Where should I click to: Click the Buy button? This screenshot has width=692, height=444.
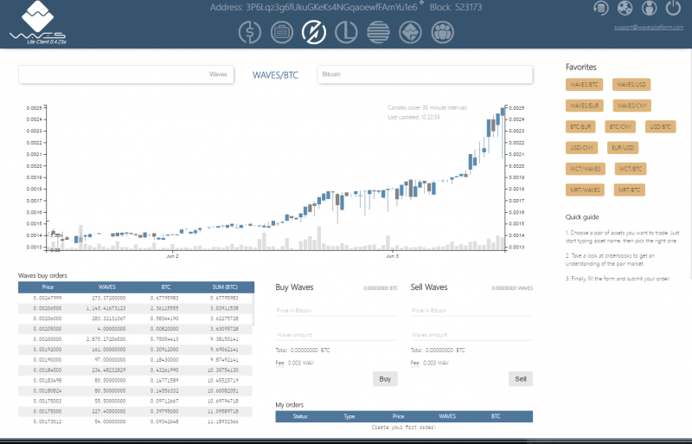385,379
